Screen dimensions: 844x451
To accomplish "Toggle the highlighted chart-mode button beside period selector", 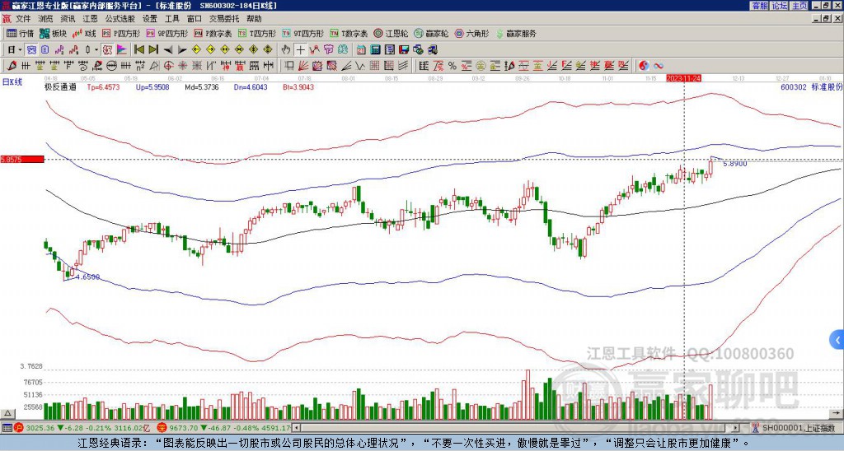I will coord(31,50).
